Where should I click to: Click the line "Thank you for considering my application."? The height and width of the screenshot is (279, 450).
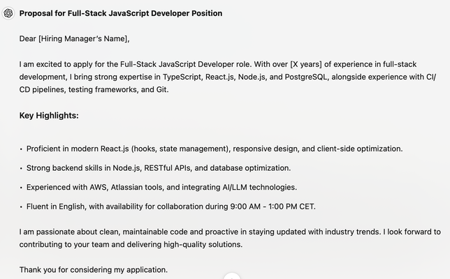[94, 269]
